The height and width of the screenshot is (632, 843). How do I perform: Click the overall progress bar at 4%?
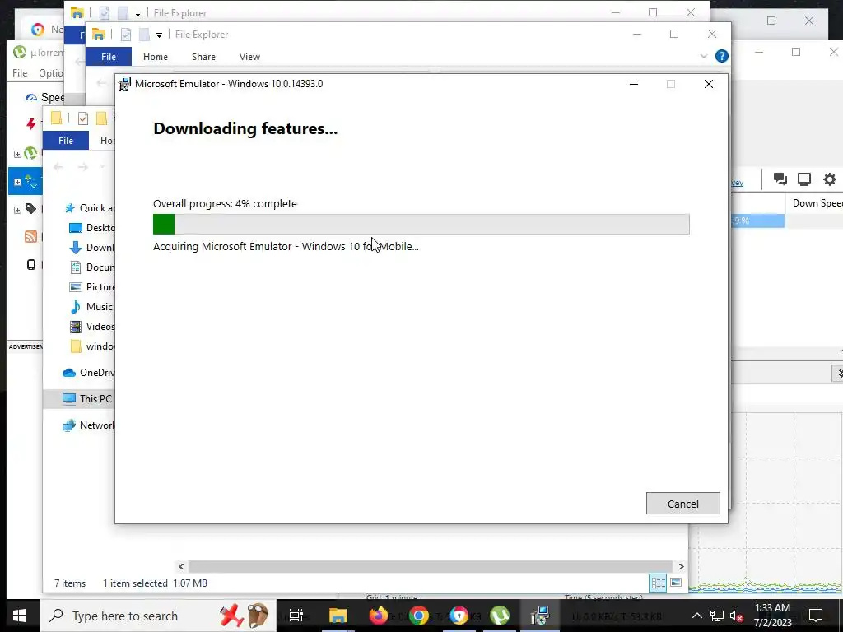click(x=421, y=224)
